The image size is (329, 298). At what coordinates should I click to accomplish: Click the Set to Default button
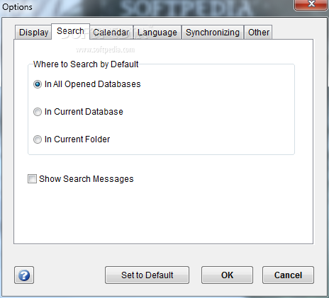(x=147, y=275)
